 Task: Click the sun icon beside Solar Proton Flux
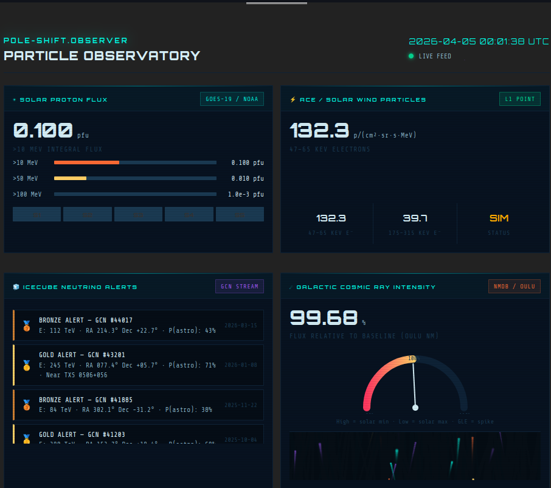pyautogui.click(x=15, y=100)
